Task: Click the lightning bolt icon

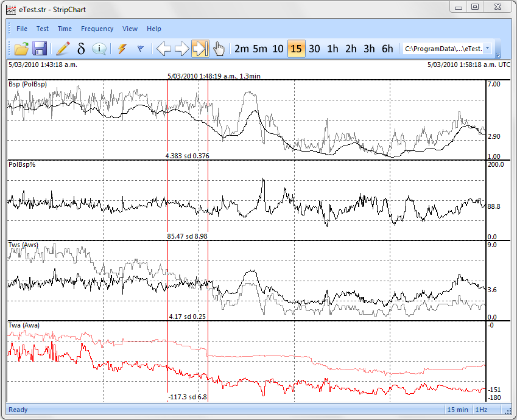Action: coord(122,49)
